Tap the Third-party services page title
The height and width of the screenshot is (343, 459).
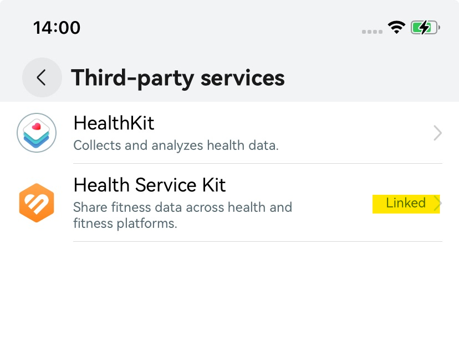coord(177,78)
